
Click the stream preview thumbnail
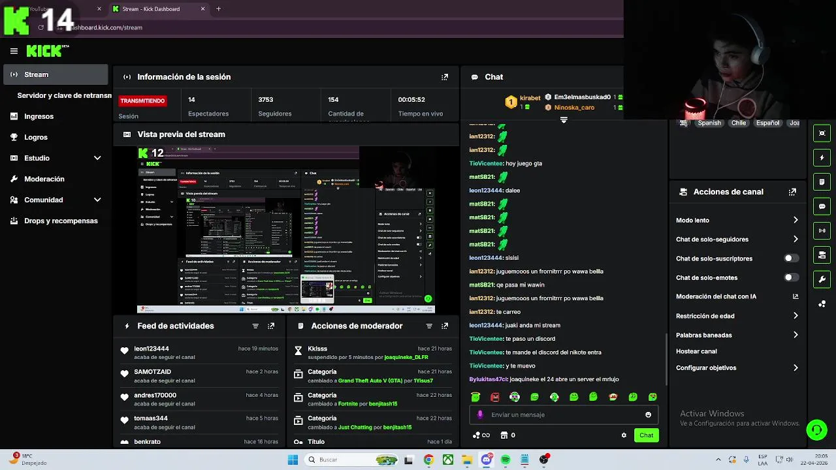(286, 230)
